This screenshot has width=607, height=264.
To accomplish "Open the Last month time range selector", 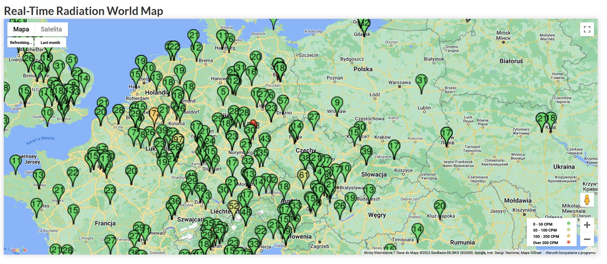I will (50, 43).
